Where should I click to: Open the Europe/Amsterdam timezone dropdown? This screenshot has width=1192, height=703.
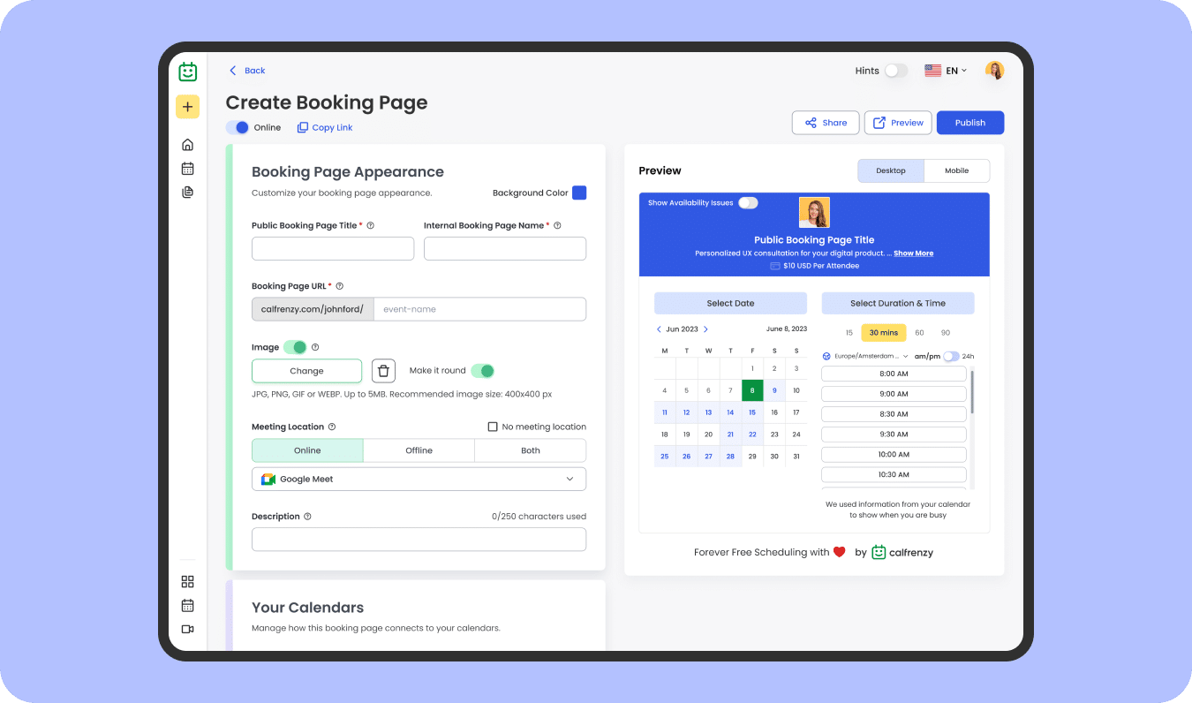coord(865,357)
